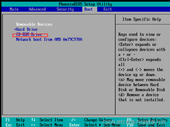The width and height of the screenshot is (170, 127).
Task: Click 'Keys used to view or' help line
Action: (140, 35)
